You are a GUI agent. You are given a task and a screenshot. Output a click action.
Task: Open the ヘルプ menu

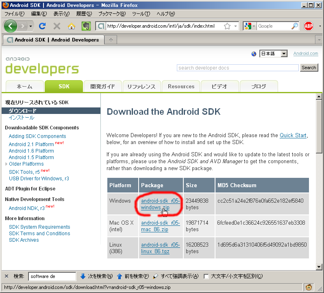165,14
